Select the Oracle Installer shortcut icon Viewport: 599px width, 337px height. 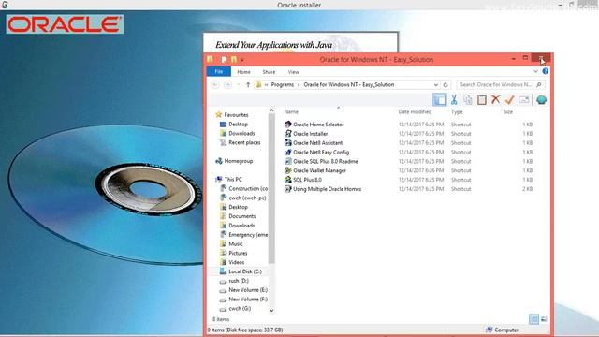[x=288, y=134]
